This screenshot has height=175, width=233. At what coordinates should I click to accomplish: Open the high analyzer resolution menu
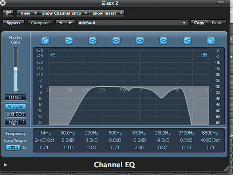coord(15,122)
